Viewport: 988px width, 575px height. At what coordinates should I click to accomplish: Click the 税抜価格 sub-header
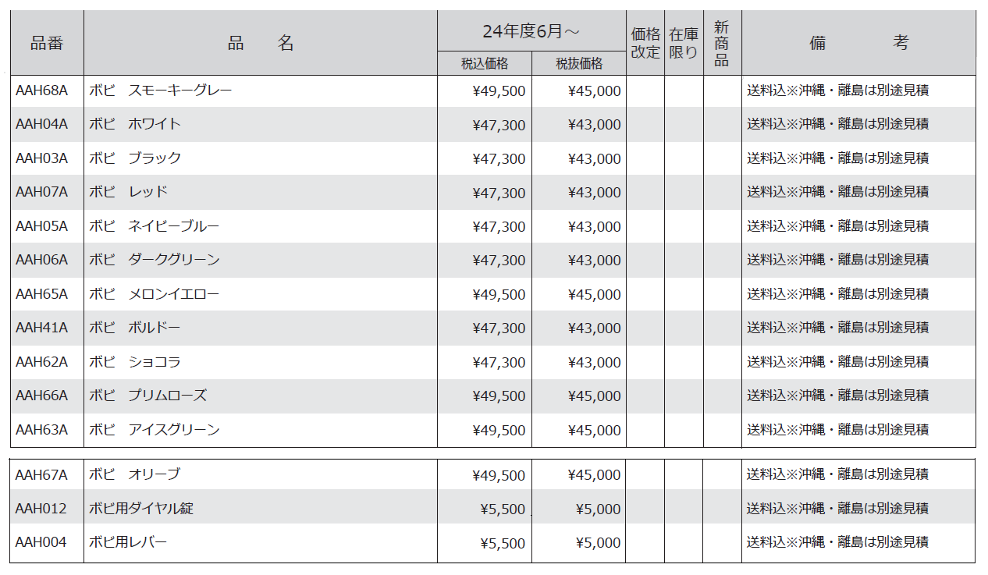pos(579,64)
